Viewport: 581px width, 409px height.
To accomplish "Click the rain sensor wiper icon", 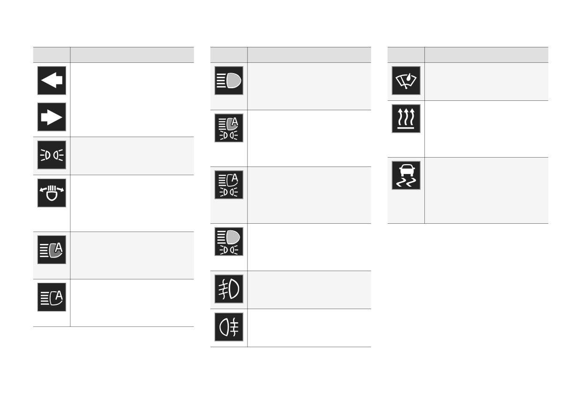I will pyautogui.click(x=406, y=80).
